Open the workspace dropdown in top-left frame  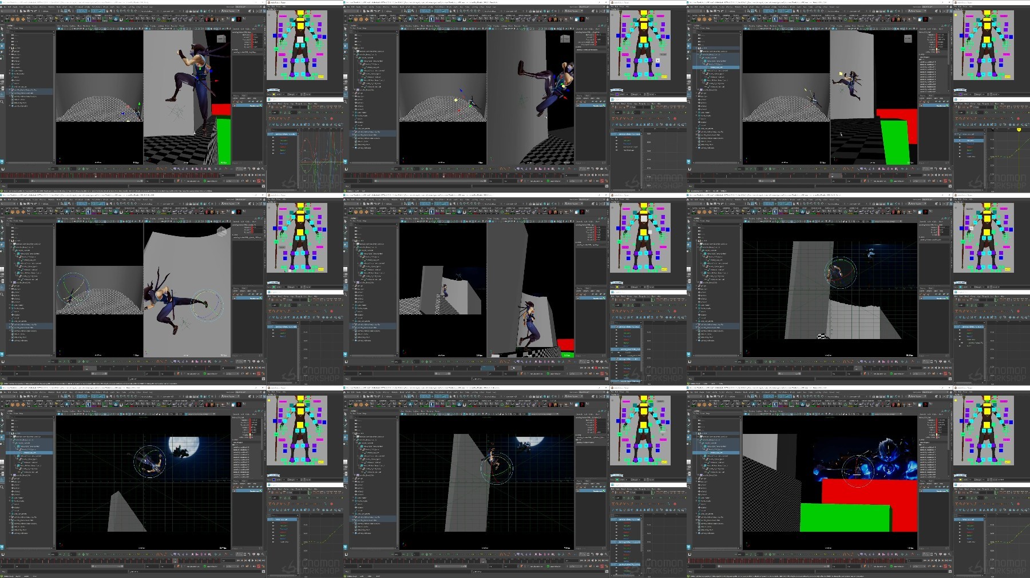249,7
